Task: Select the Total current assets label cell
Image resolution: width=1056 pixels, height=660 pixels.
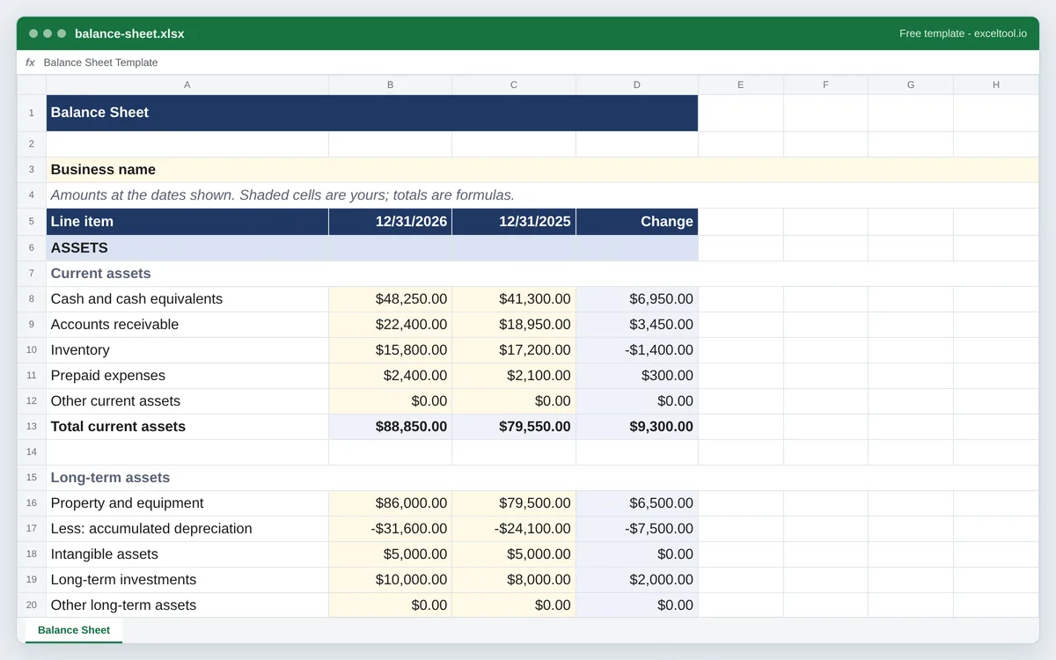Action: 187,427
